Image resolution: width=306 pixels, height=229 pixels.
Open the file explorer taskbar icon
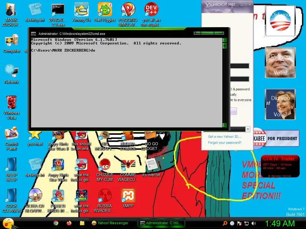(82, 223)
